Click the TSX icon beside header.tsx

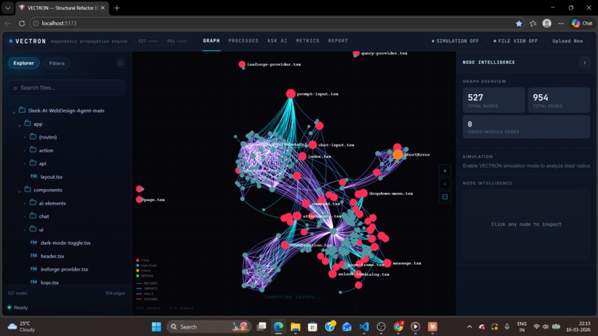[x=33, y=256]
